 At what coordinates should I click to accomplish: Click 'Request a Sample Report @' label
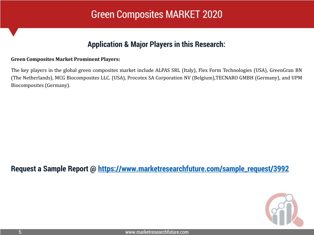(54, 169)
